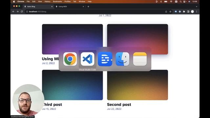Image resolution: width=210 pixels, height=118 pixels.
Task: View site information icon in address bar
Action: tap(27, 12)
